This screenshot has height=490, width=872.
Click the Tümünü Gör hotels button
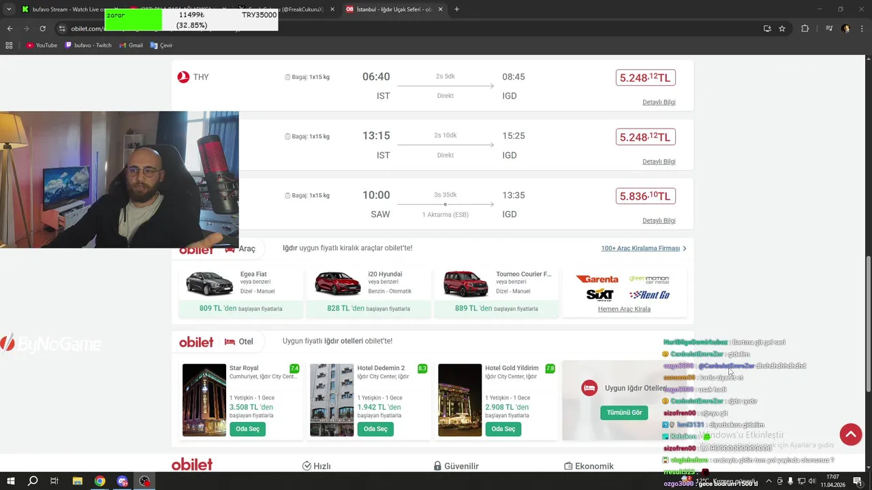[x=624, y=412]
